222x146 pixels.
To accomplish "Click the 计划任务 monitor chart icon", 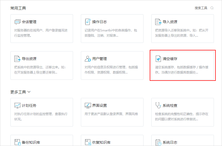I will click(17, 105).
